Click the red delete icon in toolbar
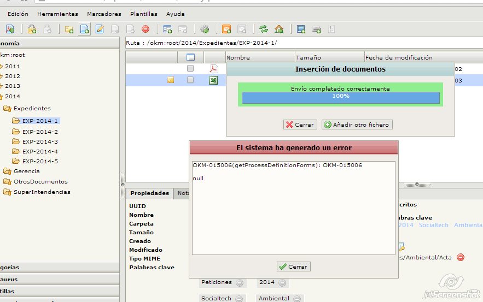Viewport: 483px width, 302px height. pos(146,29)
